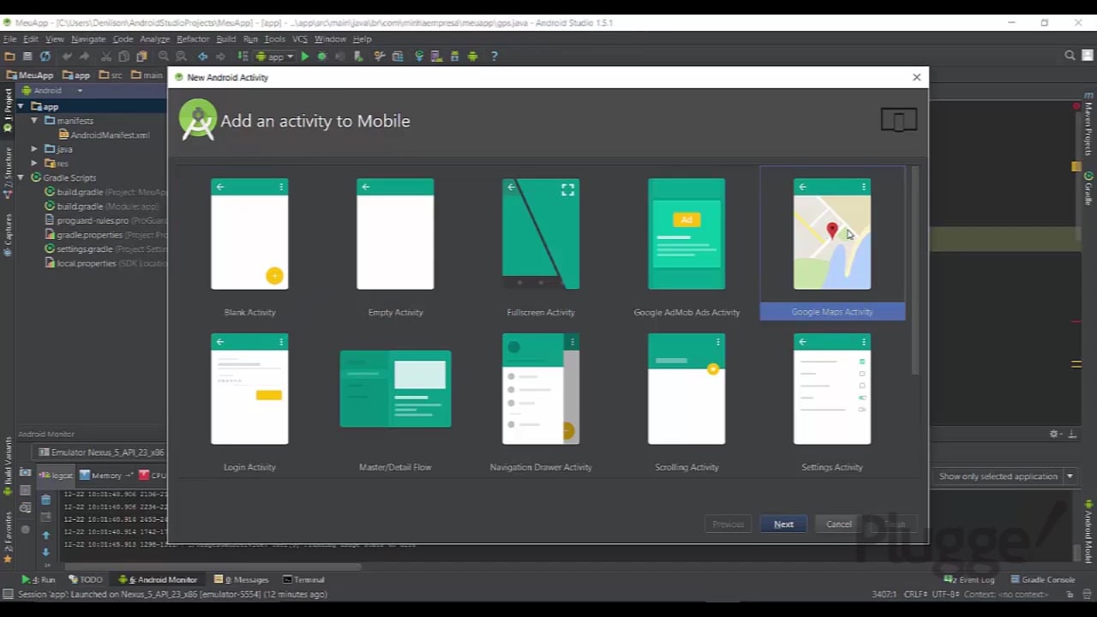The width and height of the screenshot is (1097, 617).
Task: Open the Build menu
Action: coord(226,39)
